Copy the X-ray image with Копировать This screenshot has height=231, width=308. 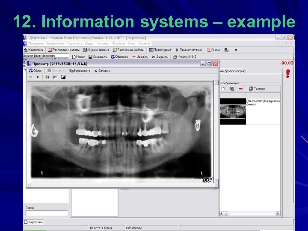tap(80, 71)
